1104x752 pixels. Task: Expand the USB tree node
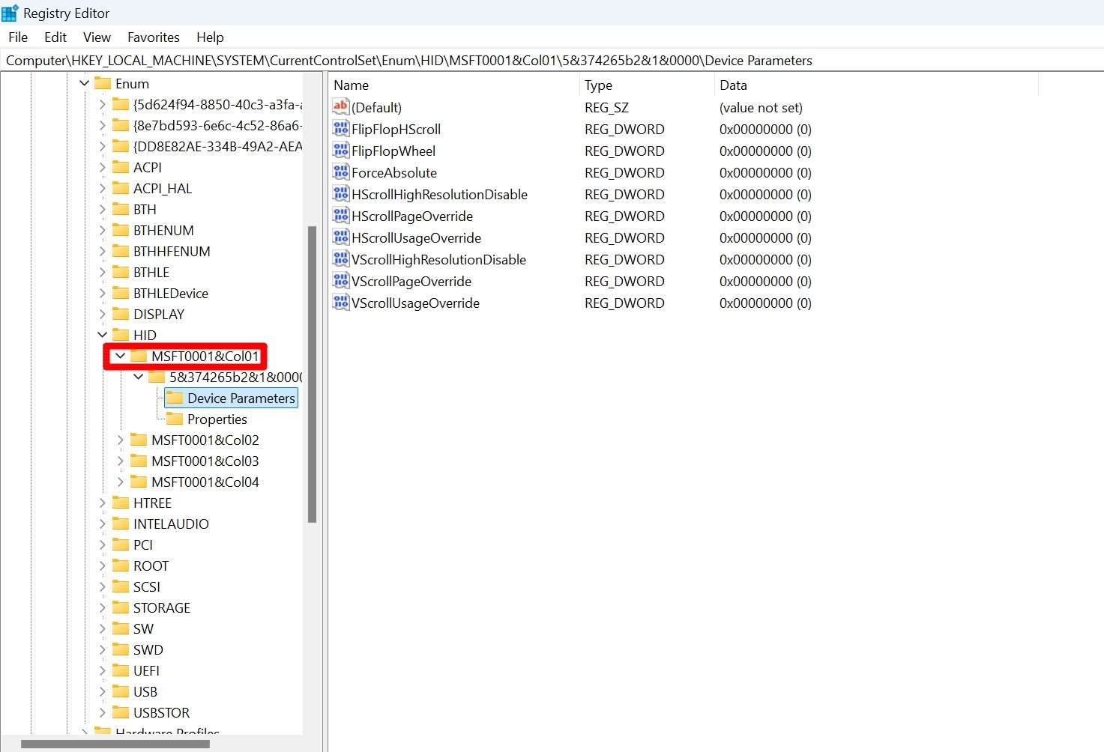point(103,691)
